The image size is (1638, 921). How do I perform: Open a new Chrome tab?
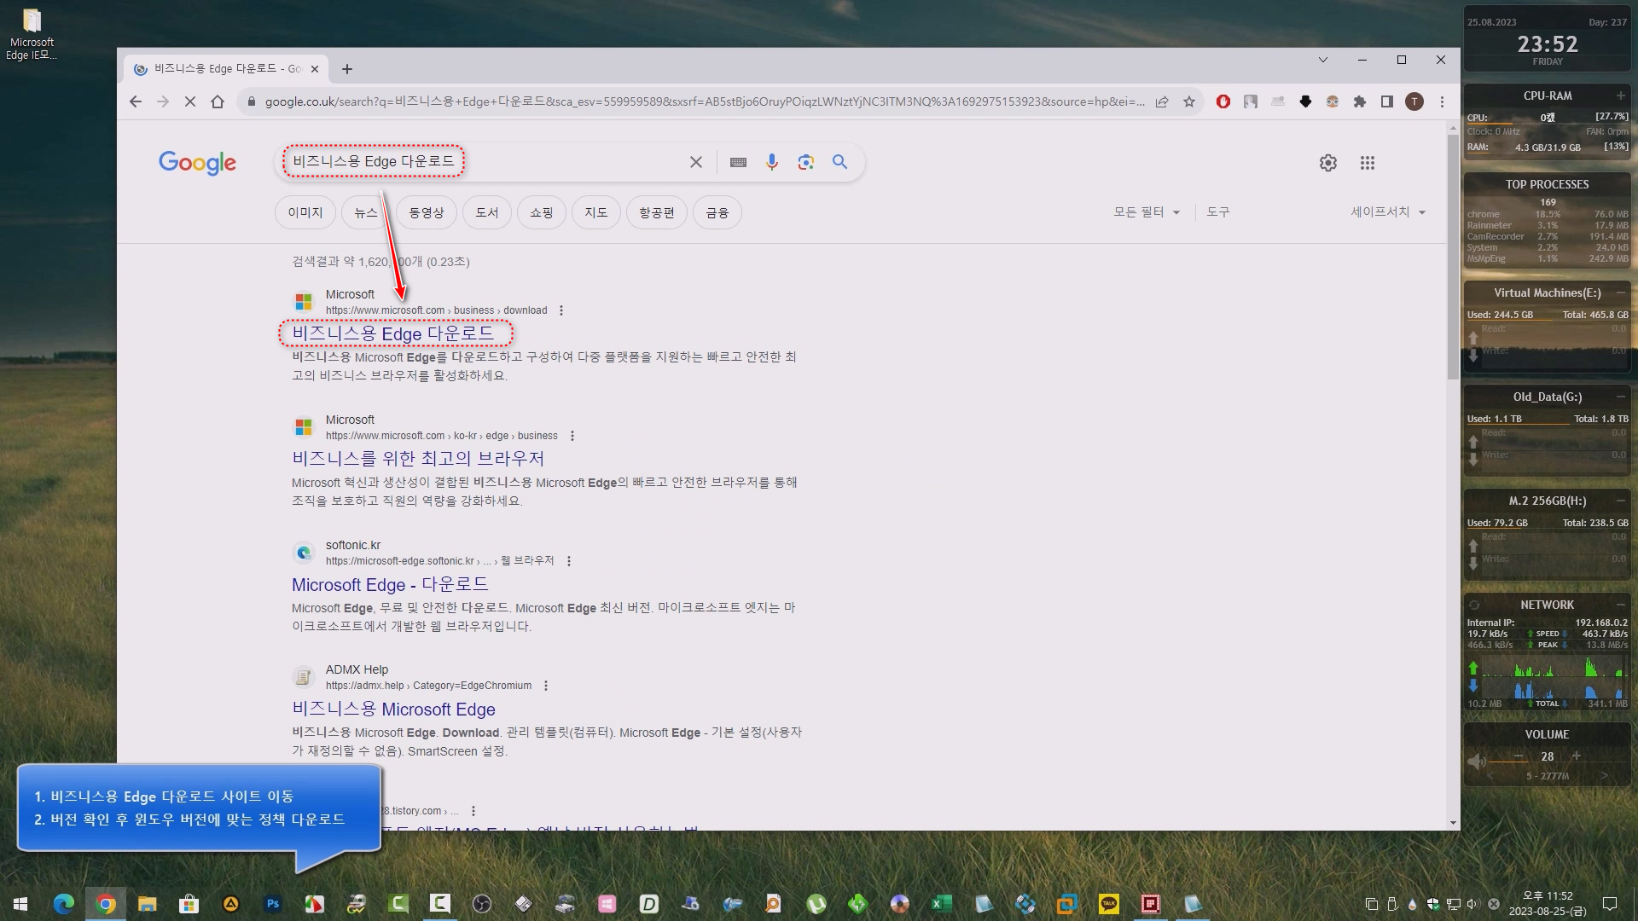point(346,69)
